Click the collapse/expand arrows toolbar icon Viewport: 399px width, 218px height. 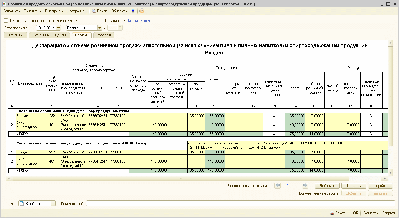coord(133,11)
